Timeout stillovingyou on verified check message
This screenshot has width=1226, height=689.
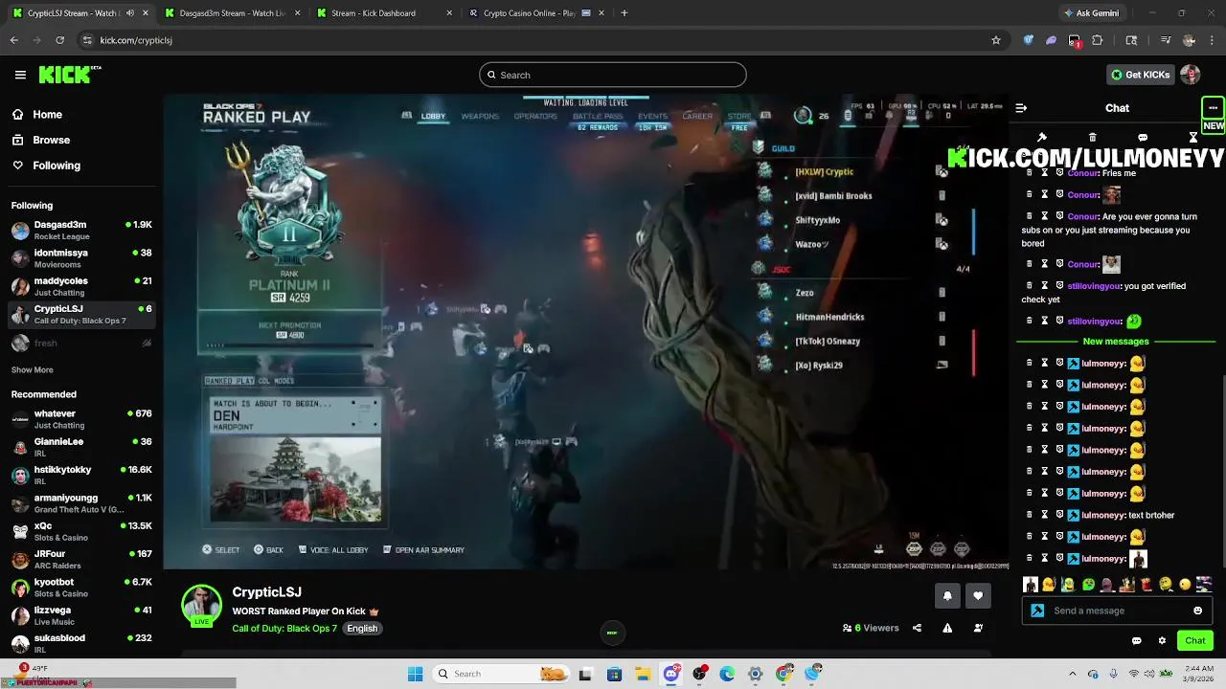(x=1045, y=286)
